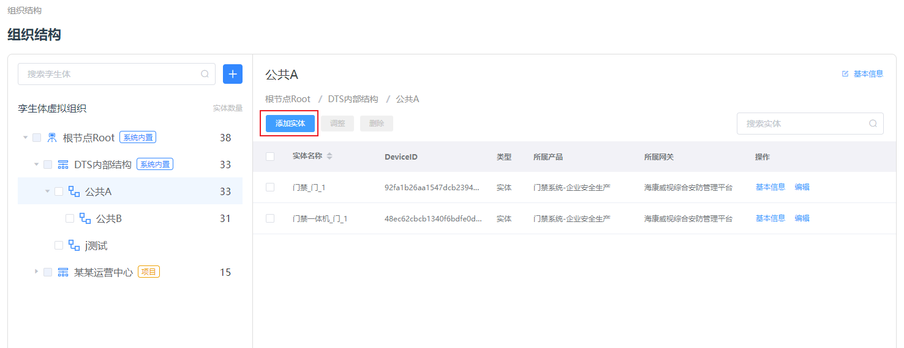Click count 15 for 某某运营中心
Screen dimensions: 904x348
(x=225, y=272)
